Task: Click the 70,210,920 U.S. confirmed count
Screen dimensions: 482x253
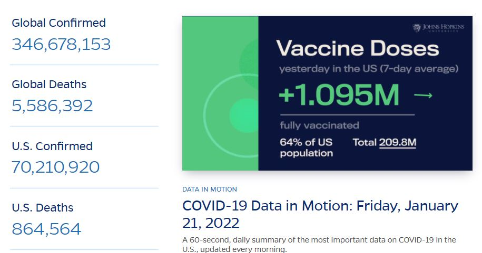Action: pyautogui.click(x=55, y=167)
